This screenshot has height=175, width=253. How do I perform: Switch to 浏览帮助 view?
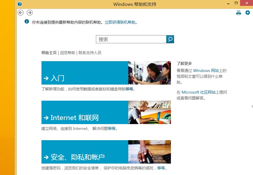point(67,54)
